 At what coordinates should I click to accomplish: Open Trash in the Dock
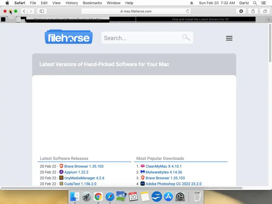tap(197, 197)
